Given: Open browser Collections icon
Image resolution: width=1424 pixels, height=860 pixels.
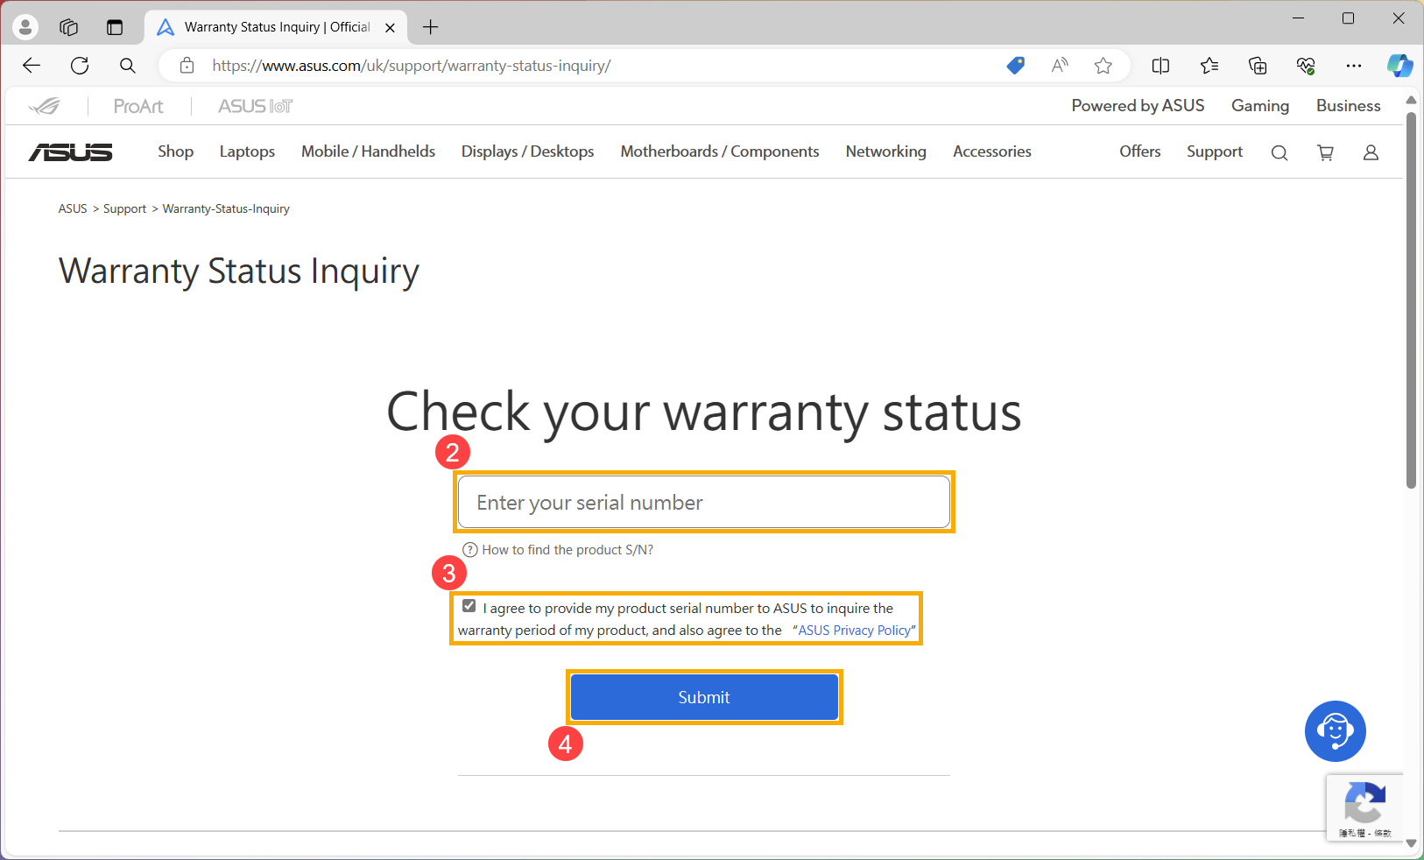Looking at the screenshot, I should coord(1258,66).
